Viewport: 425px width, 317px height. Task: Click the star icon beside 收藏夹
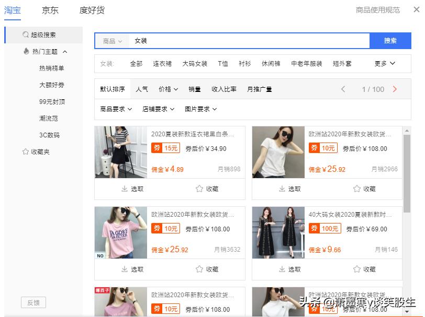tap(26, 151)
